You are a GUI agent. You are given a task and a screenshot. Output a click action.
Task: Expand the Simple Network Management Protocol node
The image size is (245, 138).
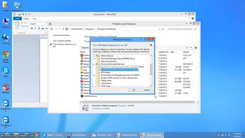(x=94, y=75)
